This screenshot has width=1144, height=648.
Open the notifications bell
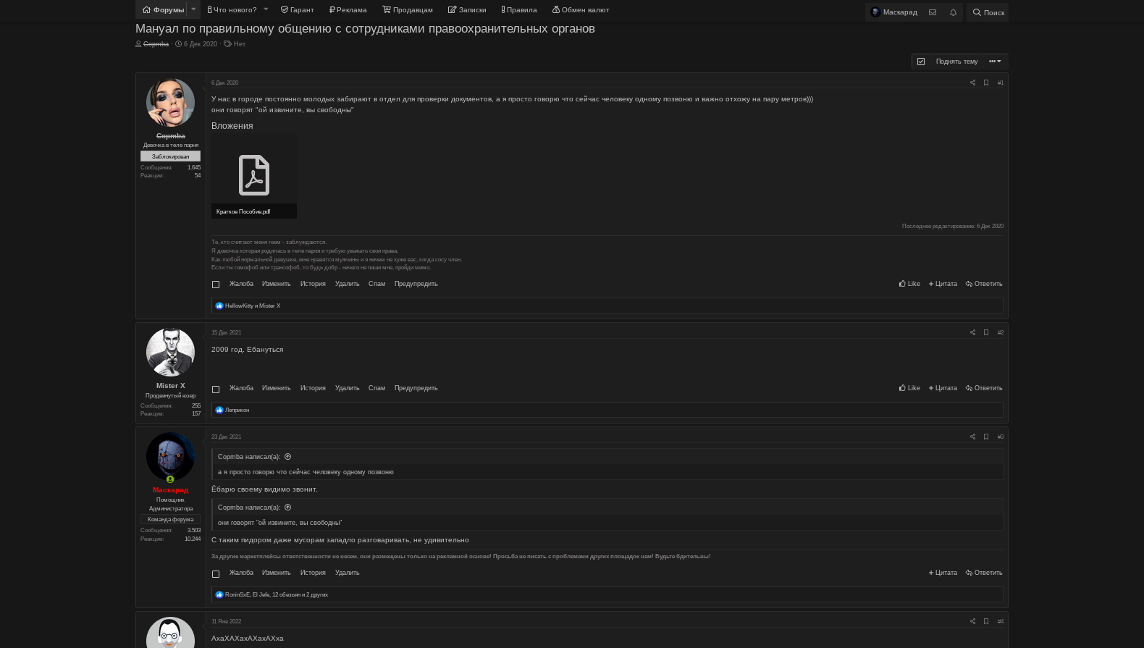click(x=953, y=12)
